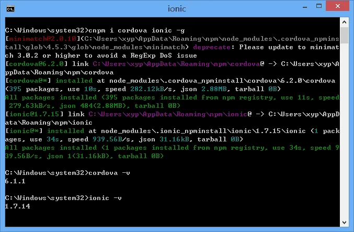Open the cmd system menu icon
Screen dimensions: 354x232
(10, 9)
